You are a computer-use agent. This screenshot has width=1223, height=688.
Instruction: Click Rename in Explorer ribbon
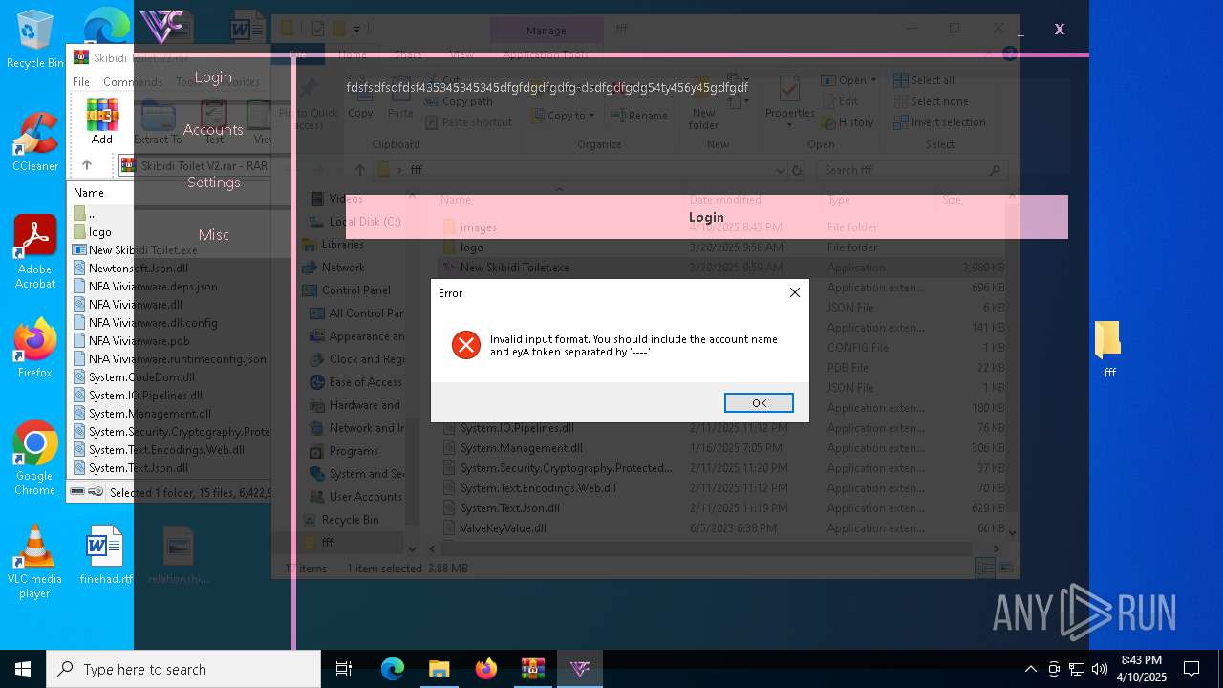pos(639,116)
